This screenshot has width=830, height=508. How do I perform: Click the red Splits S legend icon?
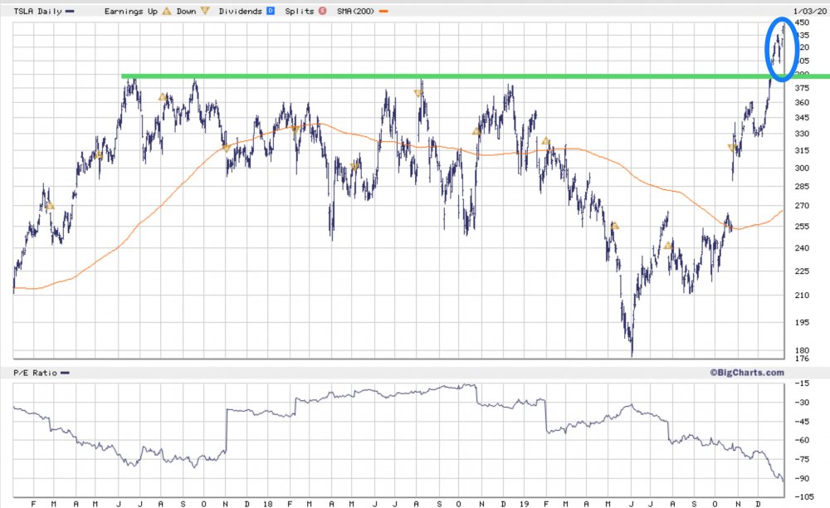322,11
